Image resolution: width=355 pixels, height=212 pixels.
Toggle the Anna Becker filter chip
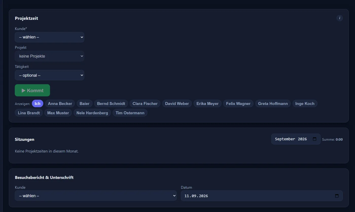(x=60, y=103)
